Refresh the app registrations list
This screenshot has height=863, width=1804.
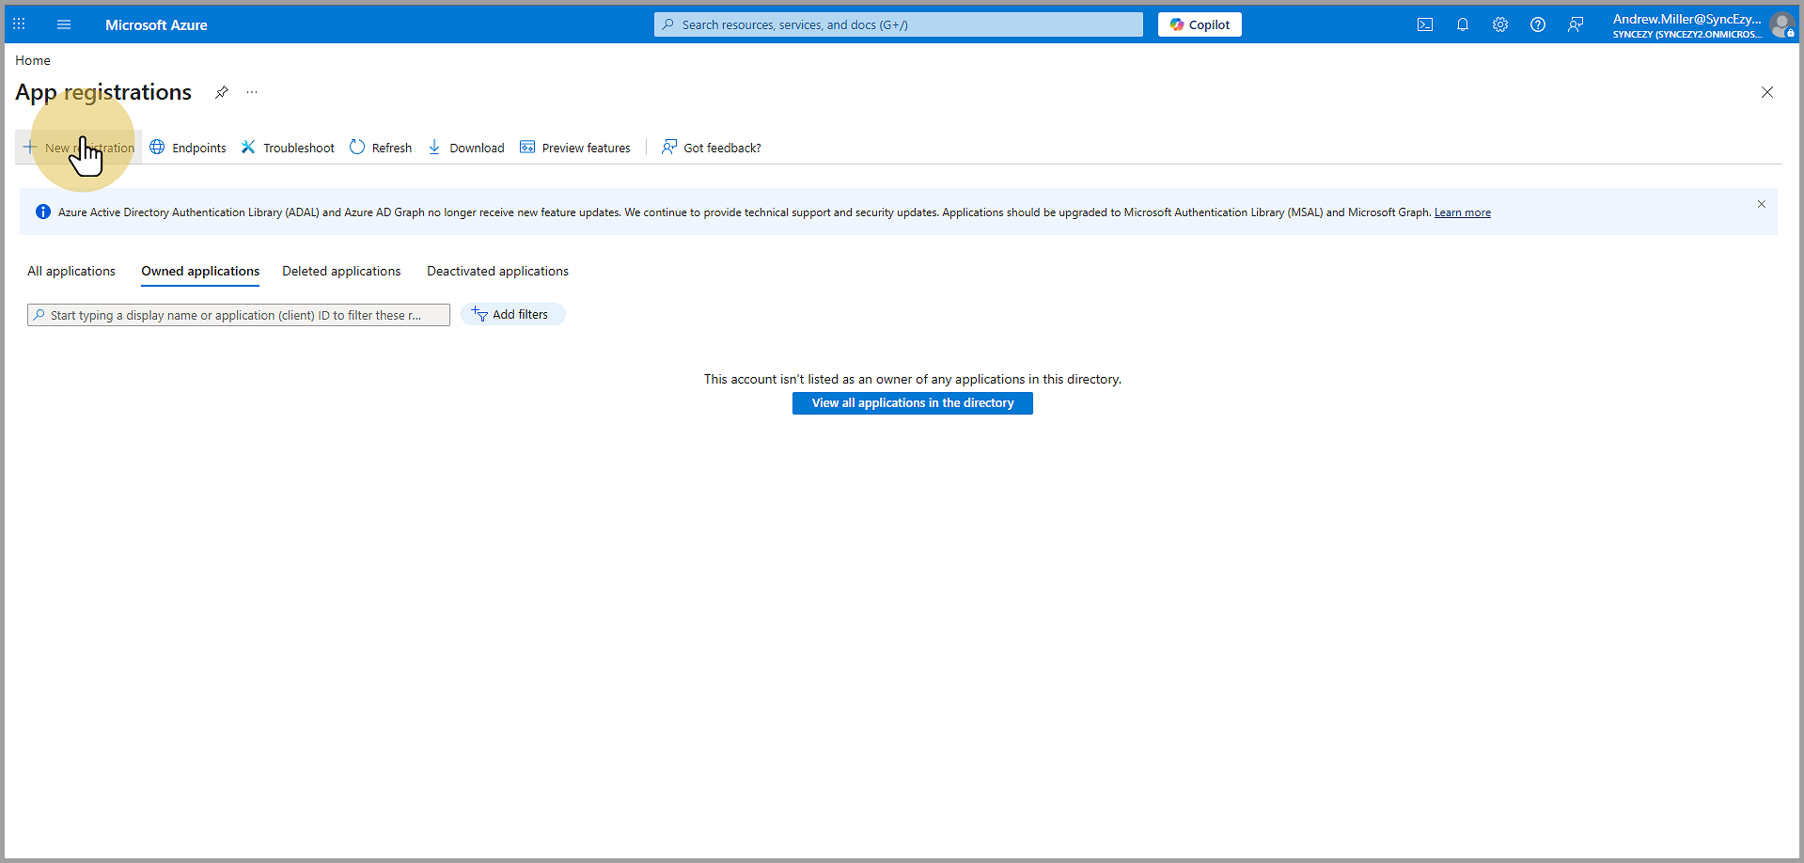pos(381,148)
